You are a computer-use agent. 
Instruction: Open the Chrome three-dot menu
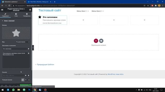click(163, 6)
